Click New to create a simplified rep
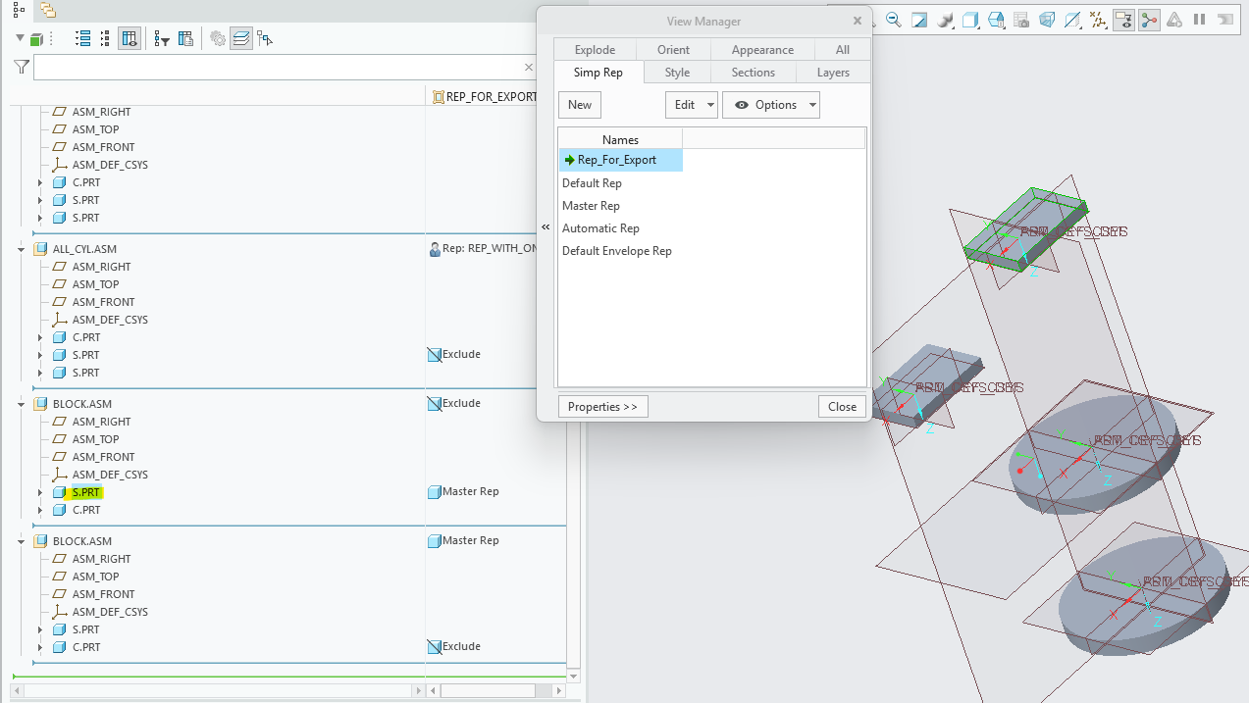1249x703 pixels. [579, 104]
